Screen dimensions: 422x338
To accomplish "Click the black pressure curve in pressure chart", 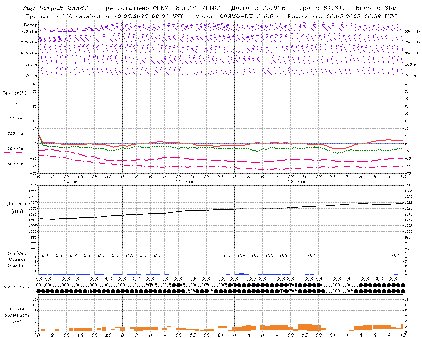I will [x=221, y=210].
